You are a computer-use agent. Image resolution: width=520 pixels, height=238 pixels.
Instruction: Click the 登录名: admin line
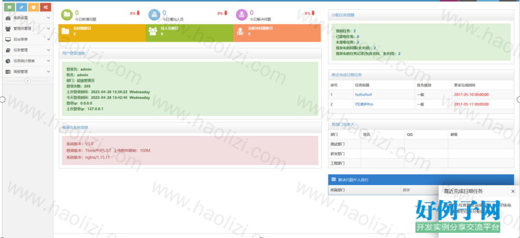pyautogui.click(x=79, y=69)
